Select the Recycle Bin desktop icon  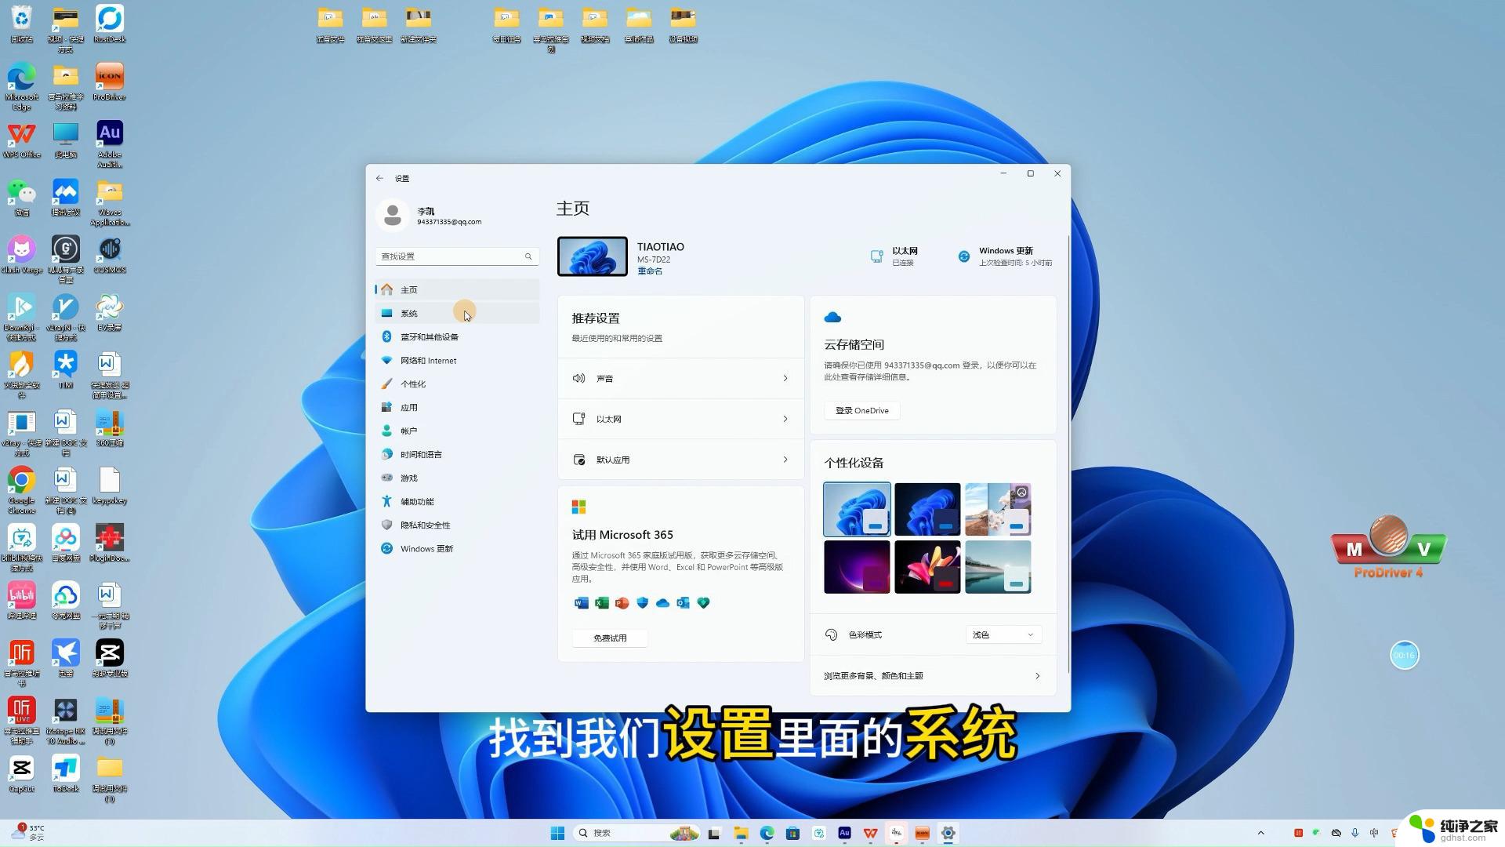(x=22, y=24)
